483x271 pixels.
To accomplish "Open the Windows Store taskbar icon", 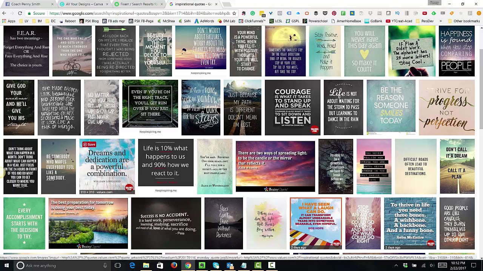I will pos(160,265).
